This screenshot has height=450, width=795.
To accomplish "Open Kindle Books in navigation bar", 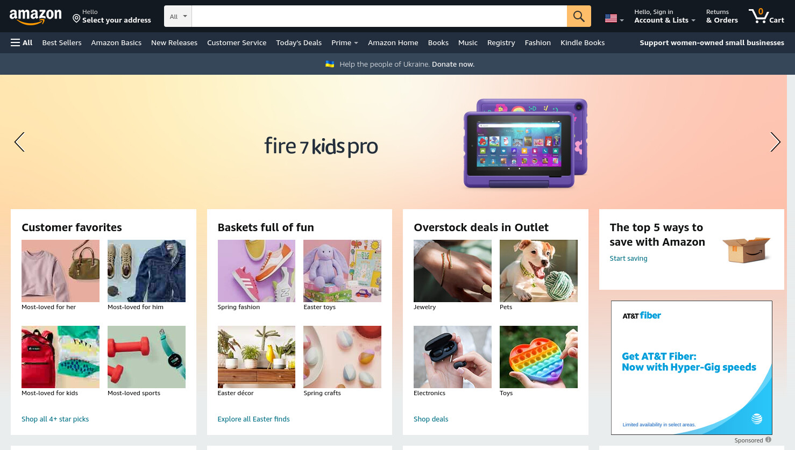I will [583, 42].
